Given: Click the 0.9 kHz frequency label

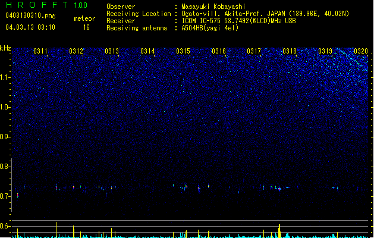Looking at the screenshot, I should (x=5, y=137).
